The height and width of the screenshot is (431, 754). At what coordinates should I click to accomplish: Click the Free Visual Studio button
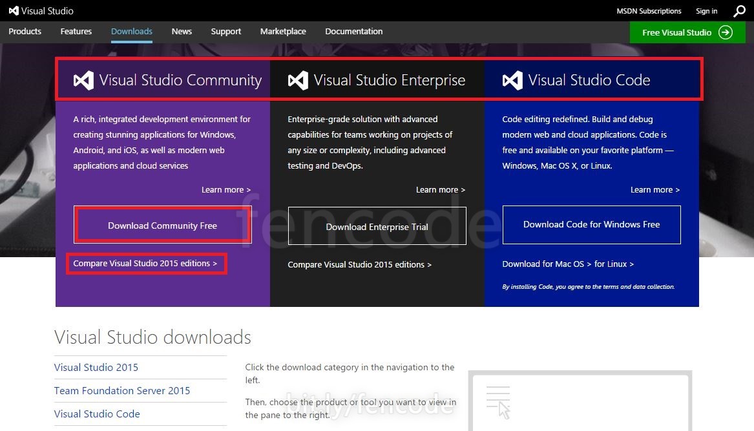687,32
